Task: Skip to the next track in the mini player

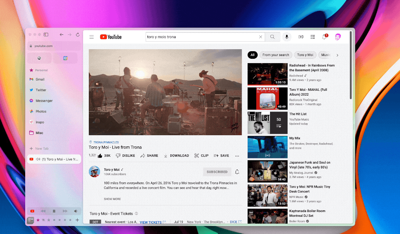Action: [65, 211]
